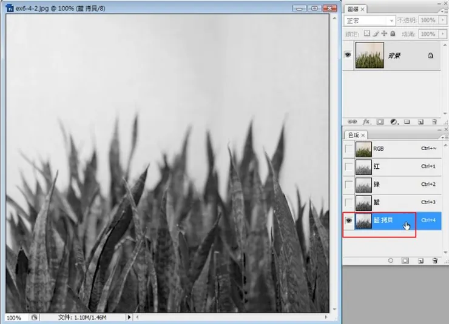Open the layer style fx menu
449x324 pixels.
[x=366, y=122]
